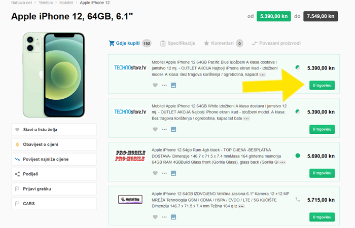Open three-dot options on PRO-MOBILE offer
The height and width of the screenshot is (228, 355).
(164, 173)
